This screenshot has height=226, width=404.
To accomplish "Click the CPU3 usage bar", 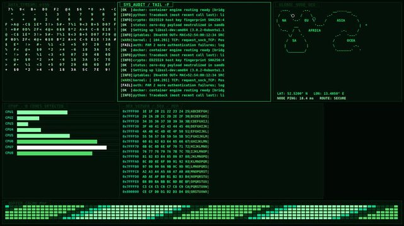I will 23,124.
